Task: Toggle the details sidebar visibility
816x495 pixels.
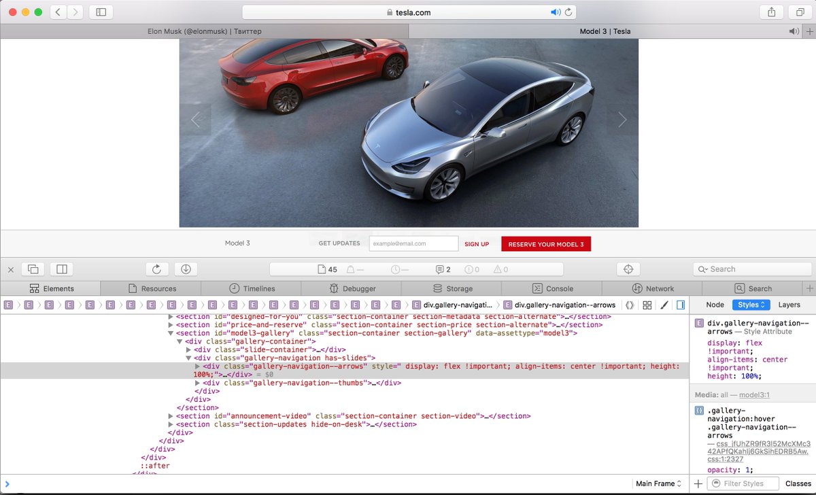Action: (x=681, y=305)
